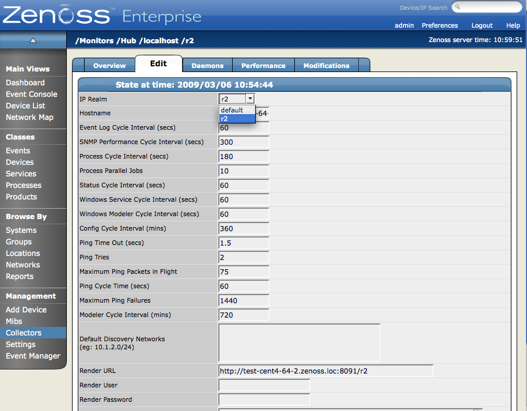Click Process Cycle Interval field
527x411 pixels.
pos(244,157)
